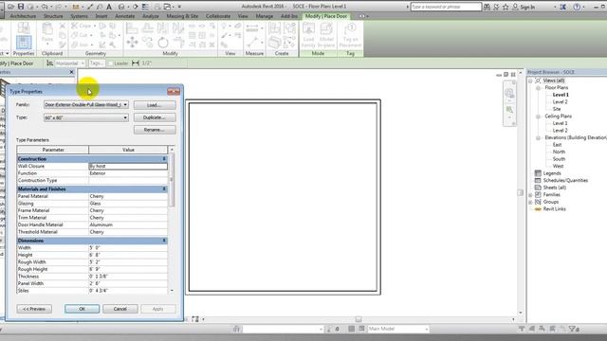The height and width of the screenshot is (341, 607).
Task: Select North elevation in Project Browser
Action: click(559, 152)
